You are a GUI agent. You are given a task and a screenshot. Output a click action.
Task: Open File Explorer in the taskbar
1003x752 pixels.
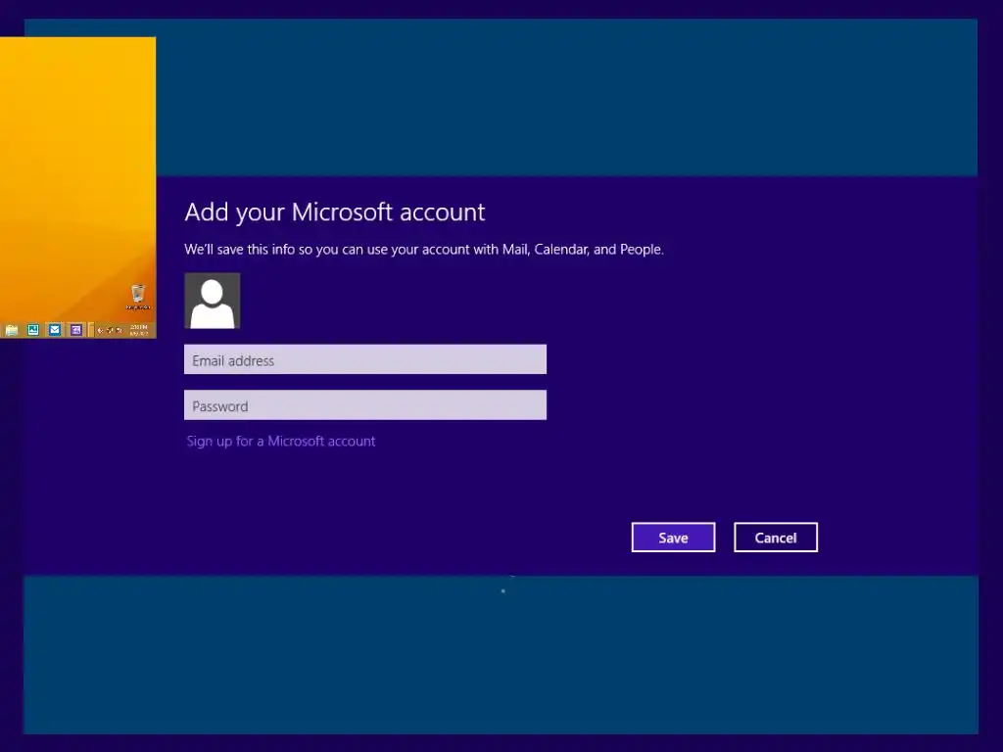[12, 330]
